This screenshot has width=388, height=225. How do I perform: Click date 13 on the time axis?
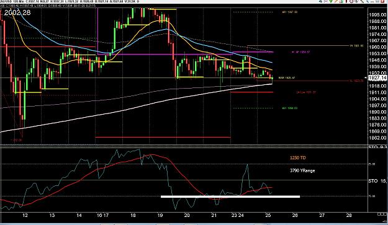click(x=52, y=215)
